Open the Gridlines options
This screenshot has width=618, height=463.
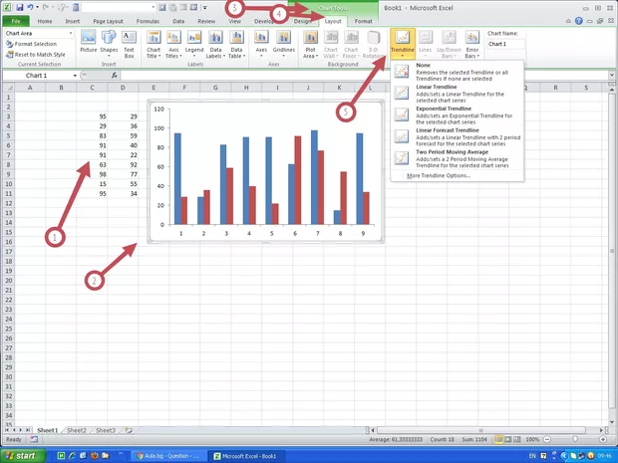[x=283, y=43]
